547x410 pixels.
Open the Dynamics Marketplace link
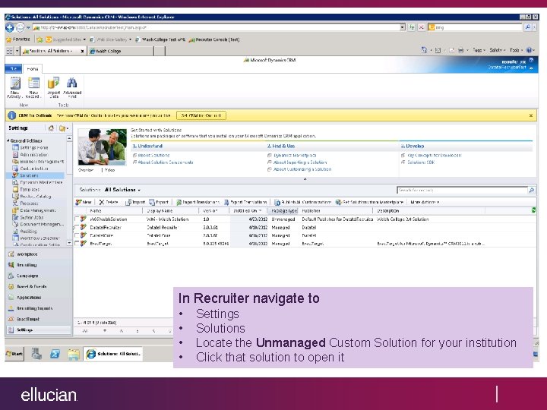click(x=295, y=156)
